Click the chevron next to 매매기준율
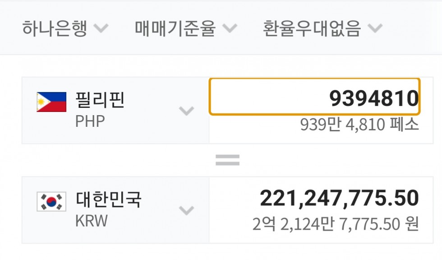 230,29
